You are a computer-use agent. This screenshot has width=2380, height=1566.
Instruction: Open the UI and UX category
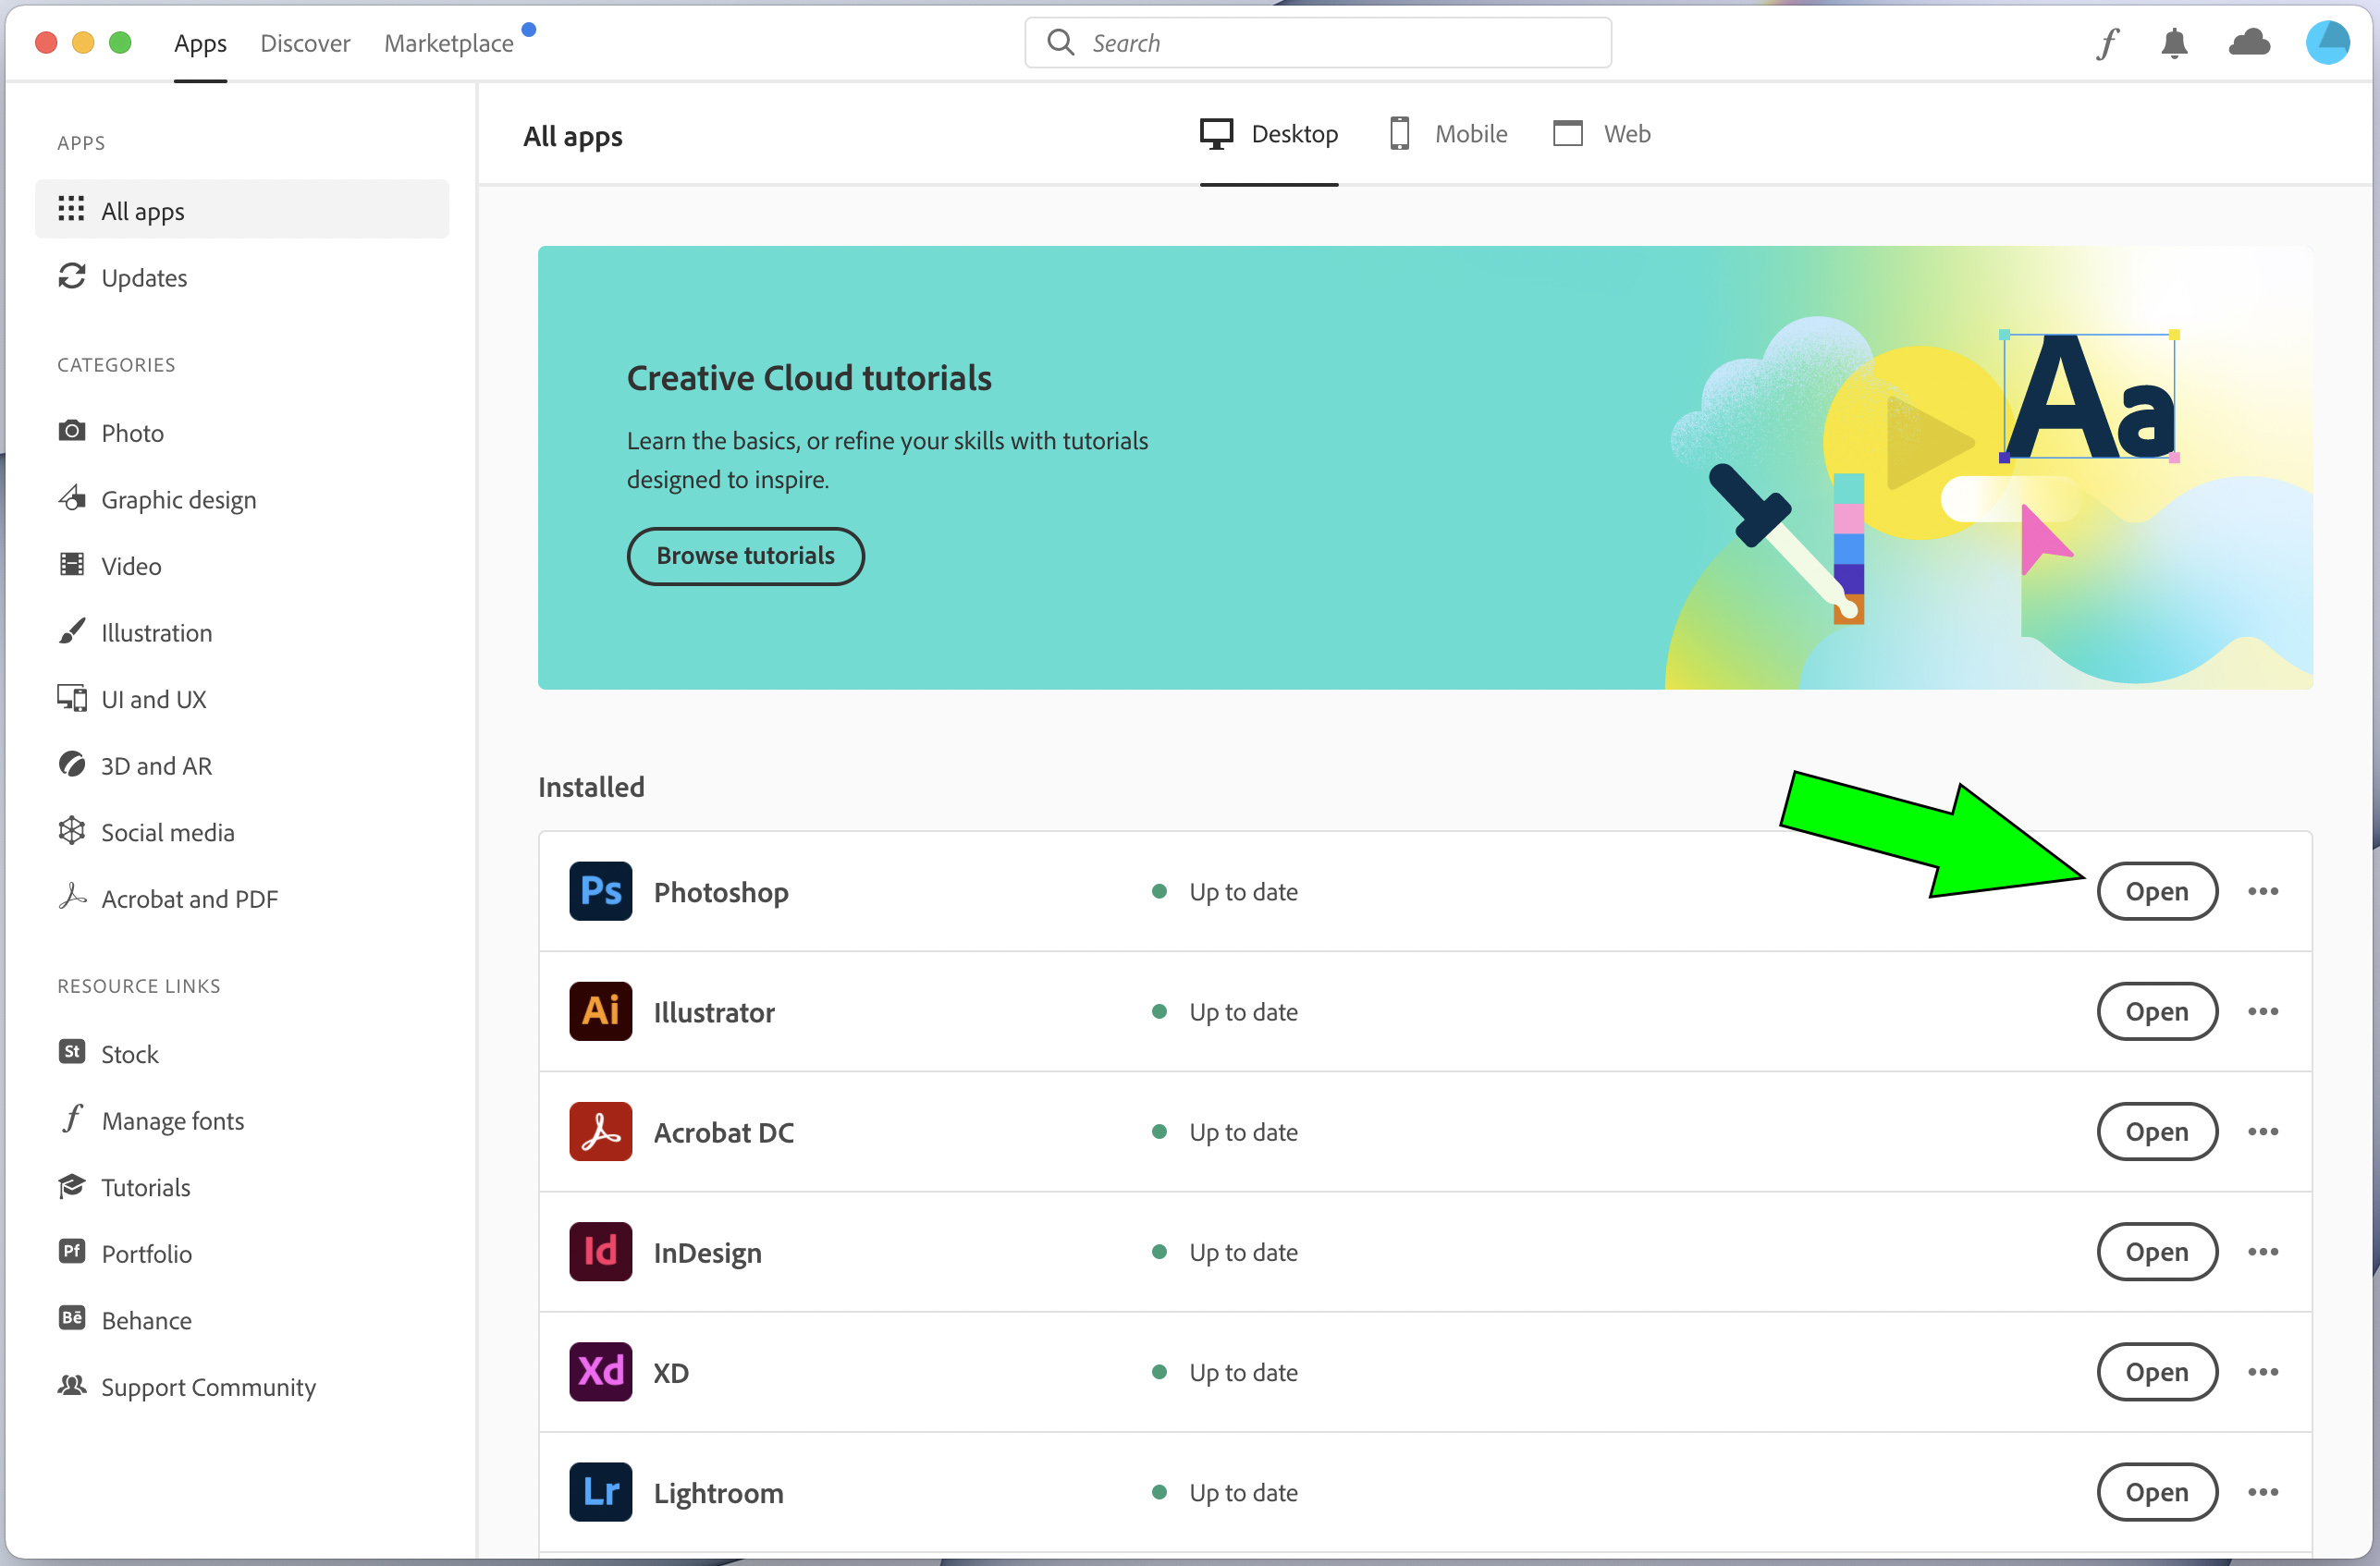pos(132,698)
